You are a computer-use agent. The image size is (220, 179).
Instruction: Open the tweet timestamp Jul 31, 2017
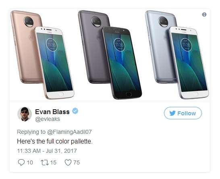(x=47, y=151)
